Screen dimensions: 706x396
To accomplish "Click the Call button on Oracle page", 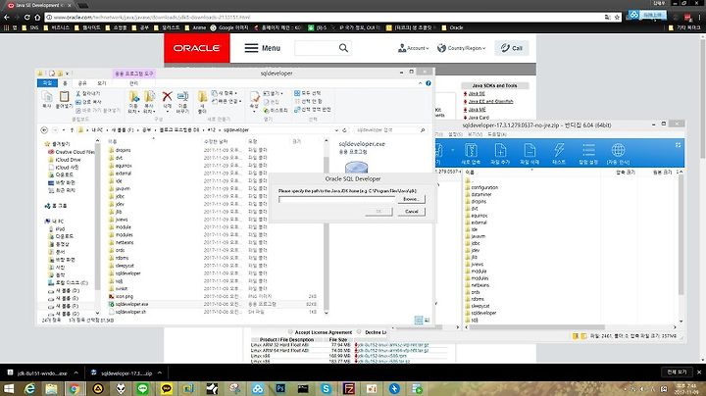I will (x=512, y=48).
